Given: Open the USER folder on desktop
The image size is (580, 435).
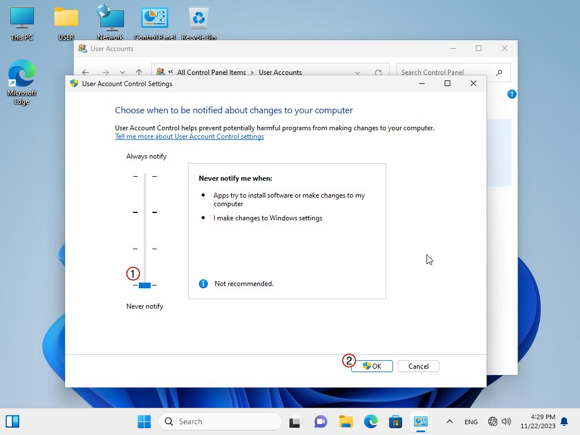Looking at the screenshot, I should click(66, 23).
